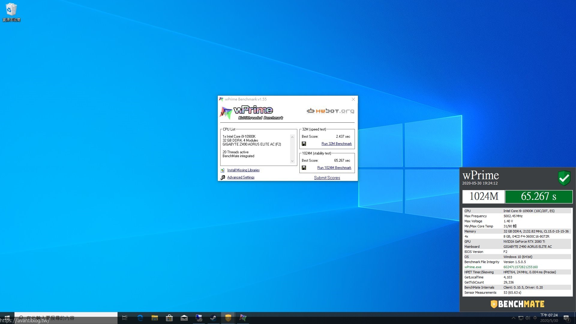Click the Windows 10 (64 bit) OS value
The image size is (576, 324).
coord(518,257)
